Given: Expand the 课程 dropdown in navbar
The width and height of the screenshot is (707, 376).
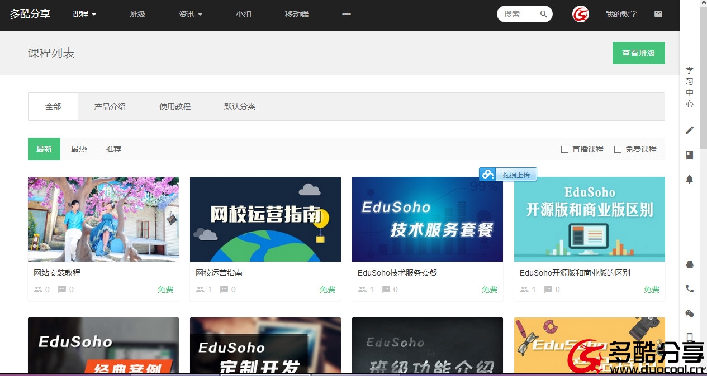Looking at the screenshot, I should point(84,14).
